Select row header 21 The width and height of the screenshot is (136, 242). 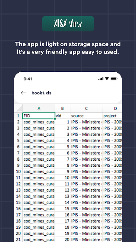pos(18,239)
